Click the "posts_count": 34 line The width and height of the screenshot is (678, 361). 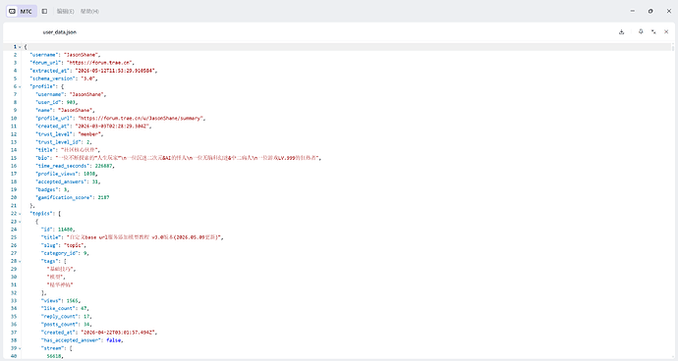pyautogui.click(x=66, y=325)
